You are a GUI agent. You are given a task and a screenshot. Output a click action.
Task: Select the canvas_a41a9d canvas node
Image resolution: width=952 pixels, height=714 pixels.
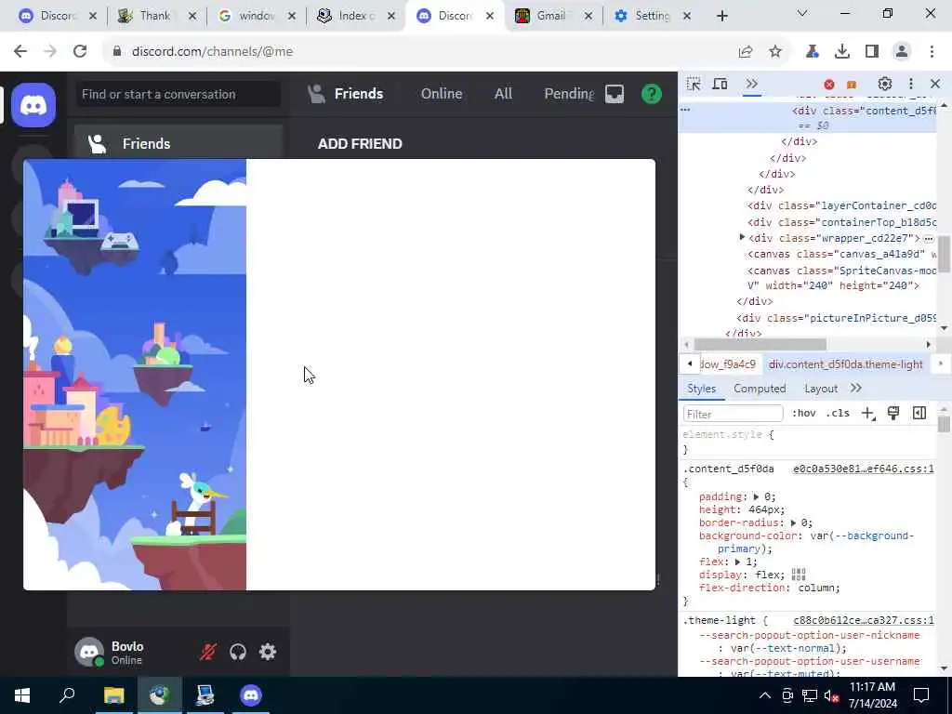coord(841,254)
